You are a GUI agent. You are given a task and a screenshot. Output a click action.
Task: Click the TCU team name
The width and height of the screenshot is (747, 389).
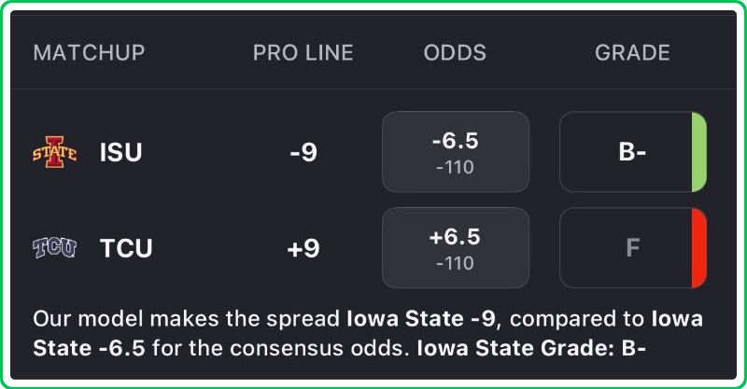point(126,248)
